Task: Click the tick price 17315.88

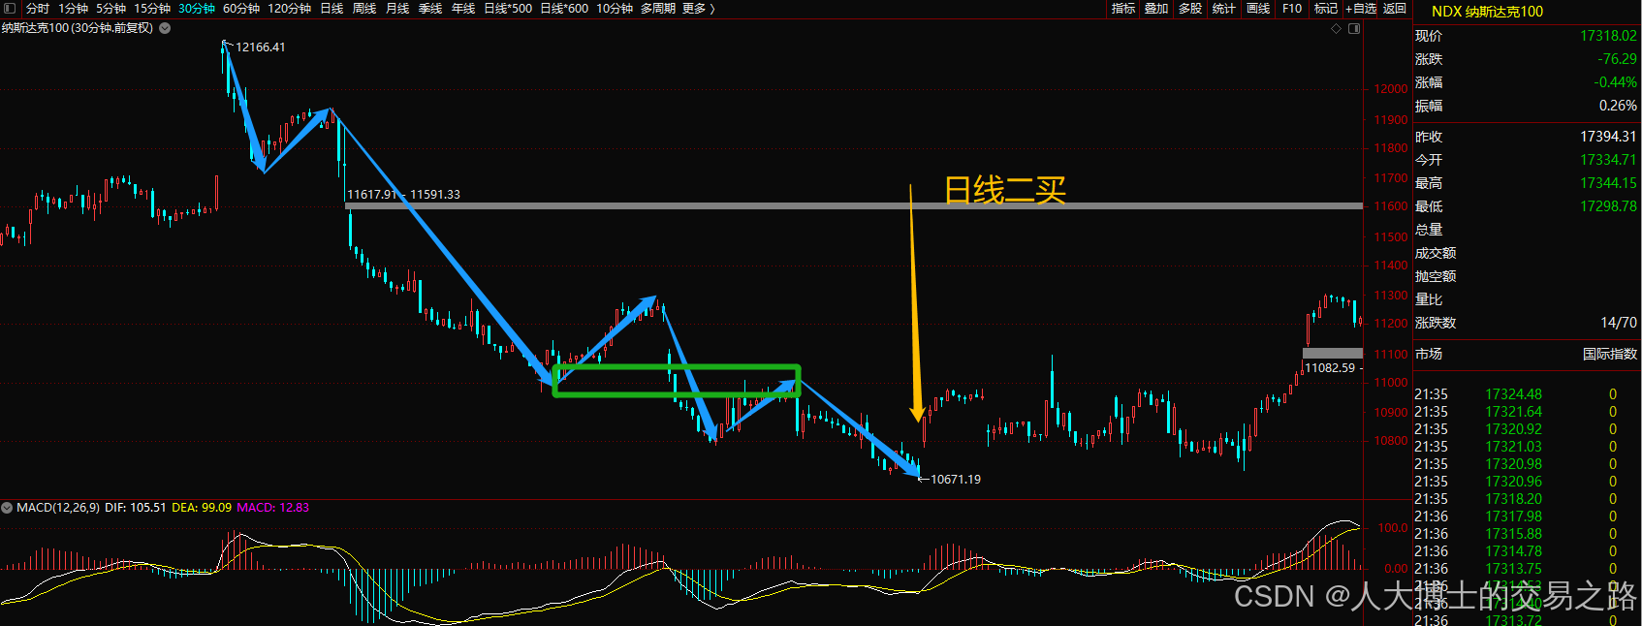Action: click(x=1513, y=534)
